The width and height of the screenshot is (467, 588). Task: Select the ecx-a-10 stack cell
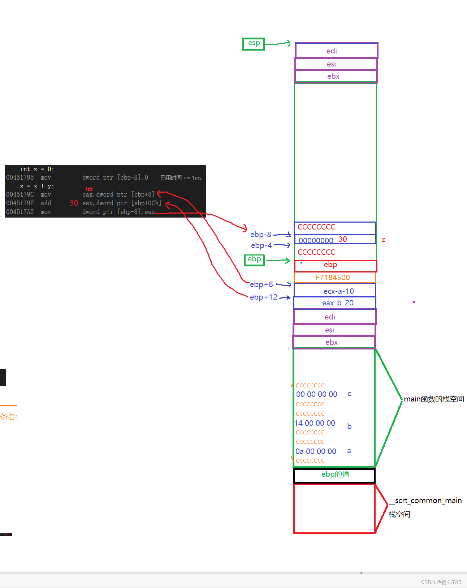click(x=334, y=290)
